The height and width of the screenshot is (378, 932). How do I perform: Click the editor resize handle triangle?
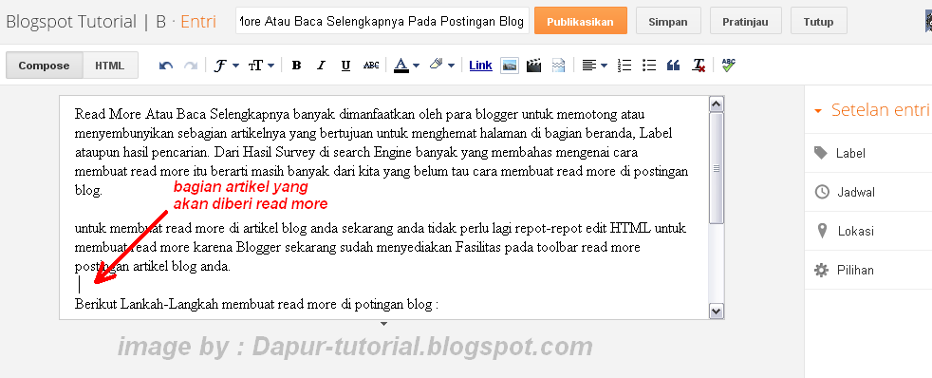384,324
